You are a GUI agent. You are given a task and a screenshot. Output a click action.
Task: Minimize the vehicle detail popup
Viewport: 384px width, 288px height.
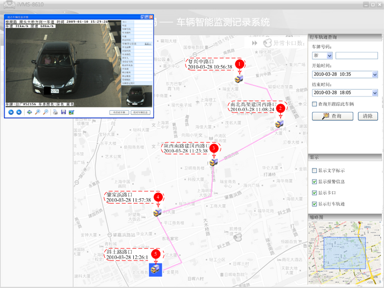click(x=143, y=17)
